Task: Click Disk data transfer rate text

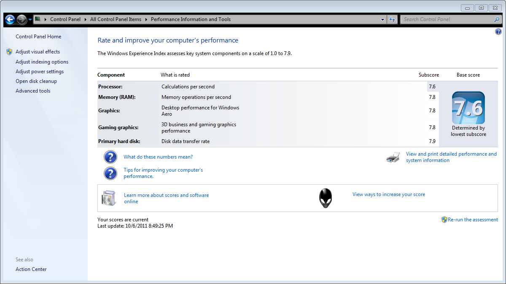Action: coord(186,141)
